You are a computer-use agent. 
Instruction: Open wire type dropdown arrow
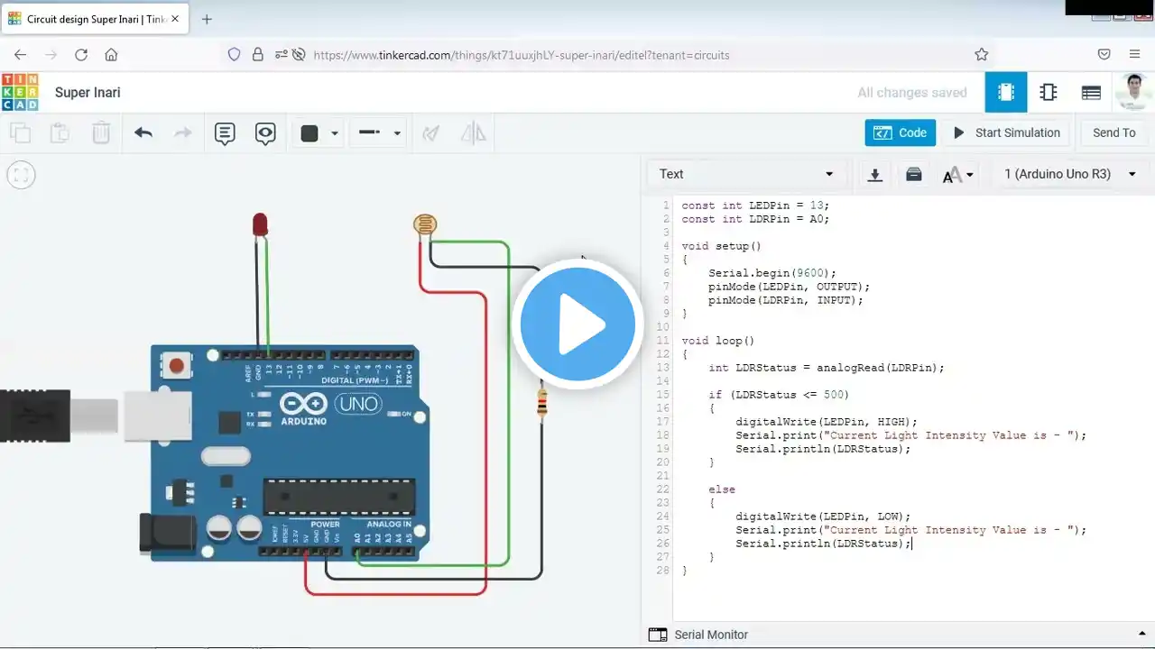pos(397,133)
